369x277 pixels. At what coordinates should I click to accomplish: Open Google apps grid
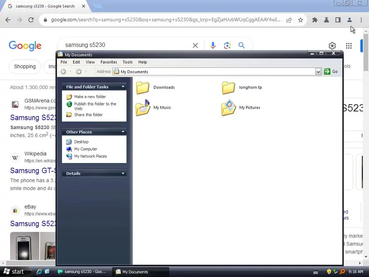(x=349, y=46)
